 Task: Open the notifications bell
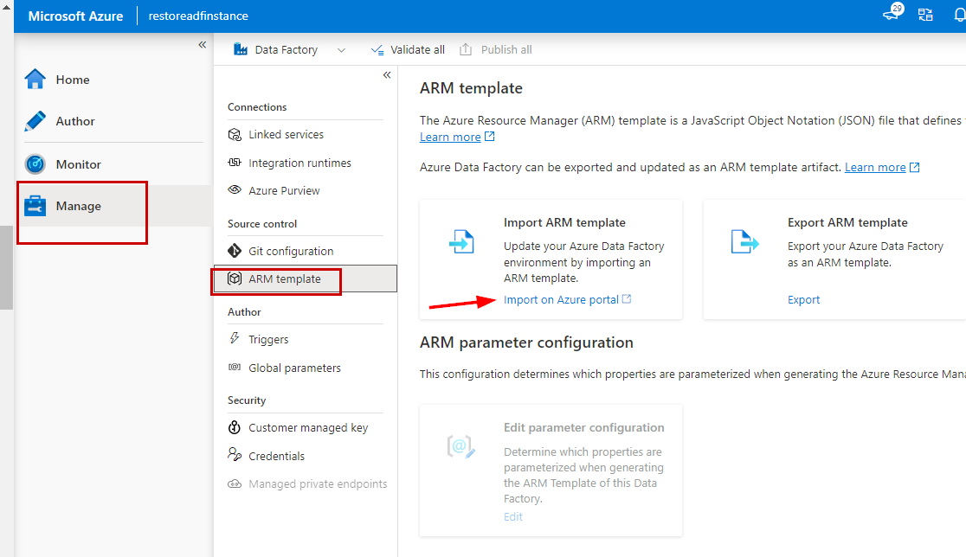[960, 15]
